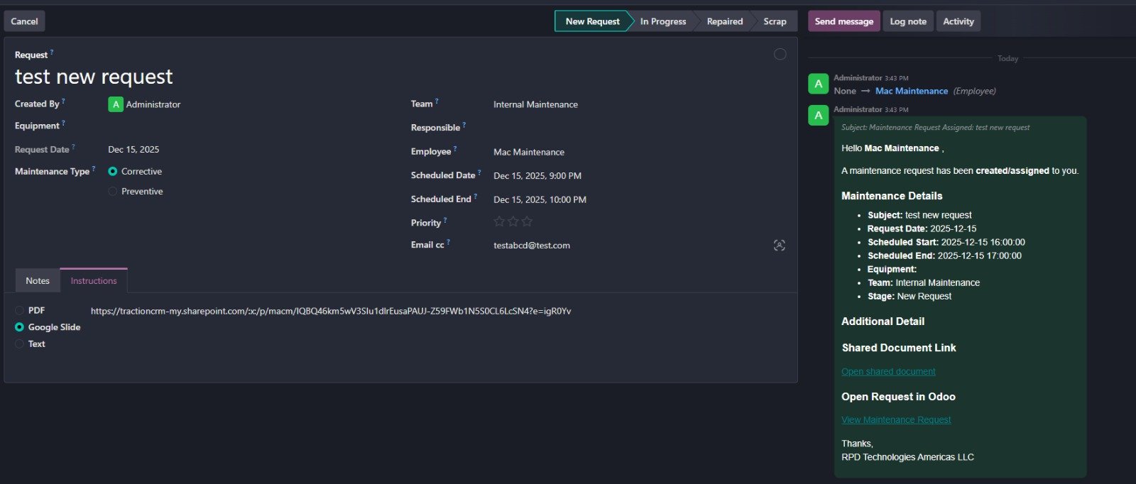Screen dimensions: 1136x484
Task: Switch to the Notes tab
Action: (38, 281)
